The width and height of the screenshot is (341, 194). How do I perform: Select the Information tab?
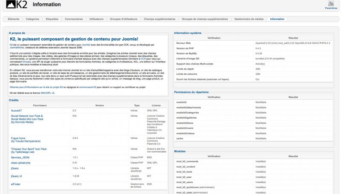pyautogui.click(x=277, y=19)
